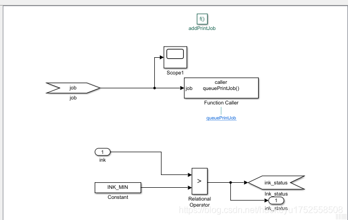Select the addPrintJob trigger block f() icon
The image size is (348, 220).
(202, 19)
